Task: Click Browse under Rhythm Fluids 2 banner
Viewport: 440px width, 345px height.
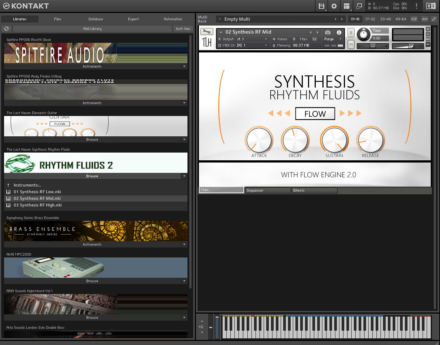Action: [x=92, y=176]
